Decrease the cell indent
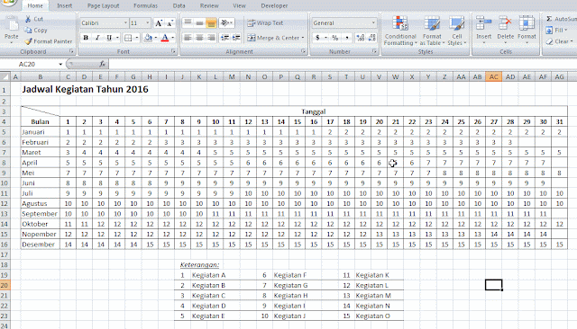 pyautogui.click(x=224, y=38)
